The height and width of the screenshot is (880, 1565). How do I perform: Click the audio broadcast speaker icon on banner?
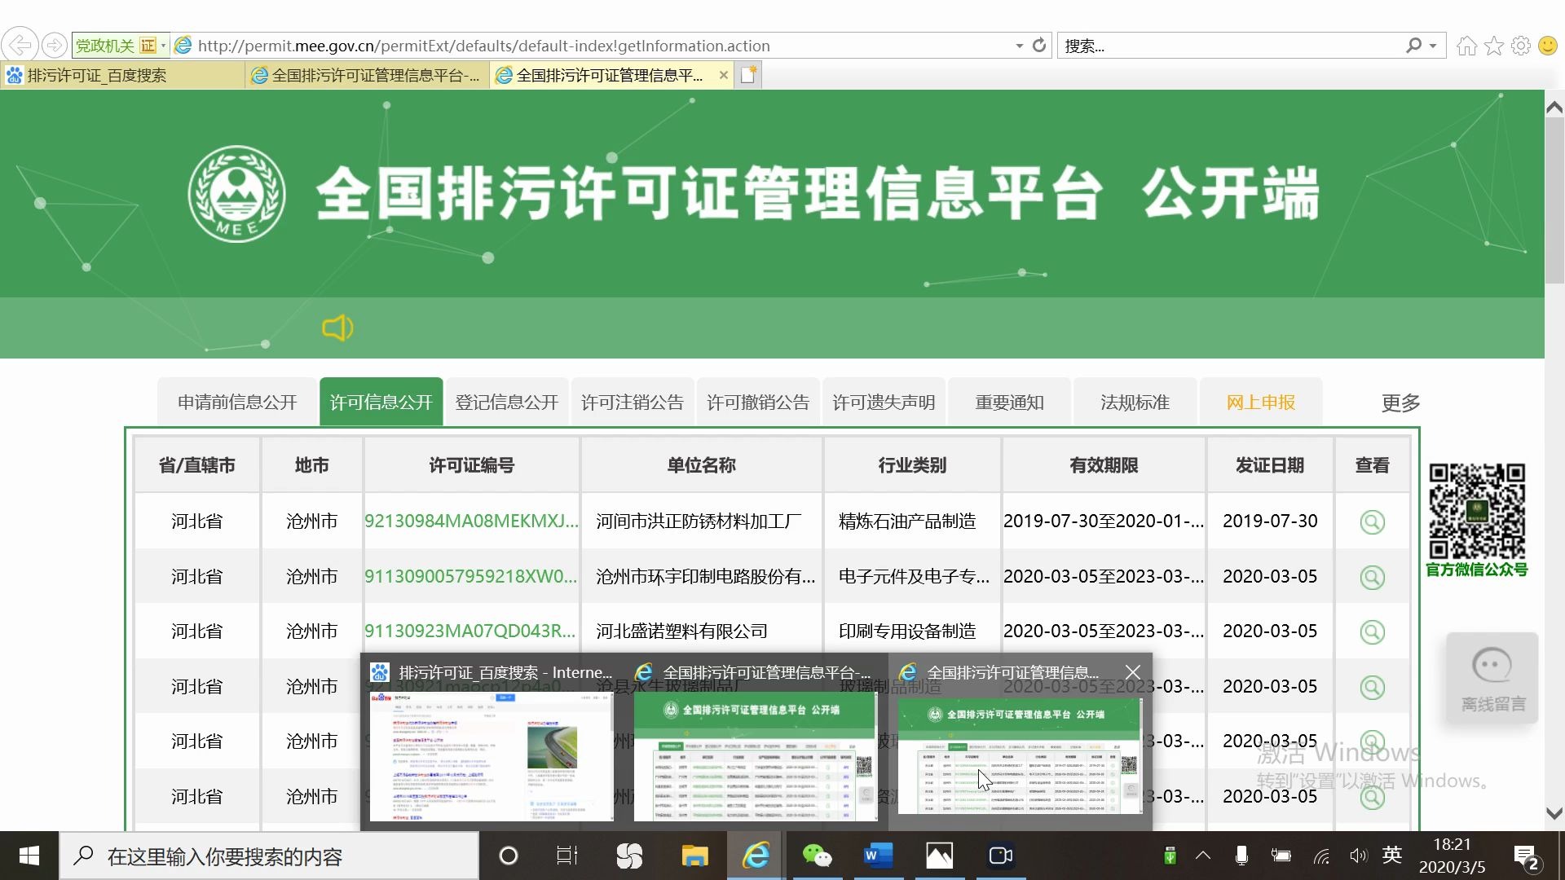click(x=337, y=328)
